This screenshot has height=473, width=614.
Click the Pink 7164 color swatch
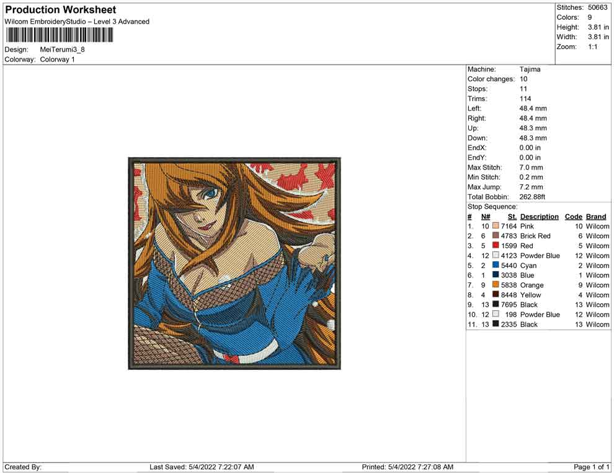(x=496, y=226)
